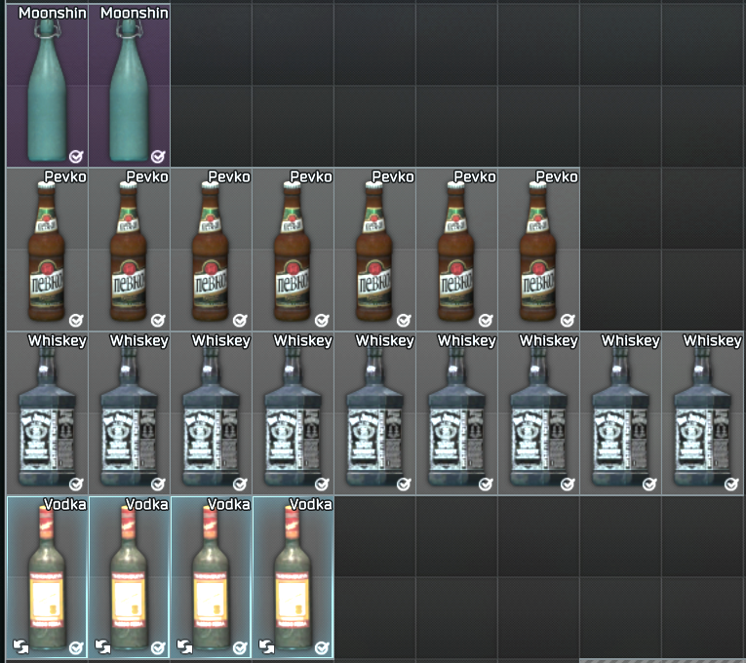Select the ninth Whiskey bottle

click(x=702, y=412)
